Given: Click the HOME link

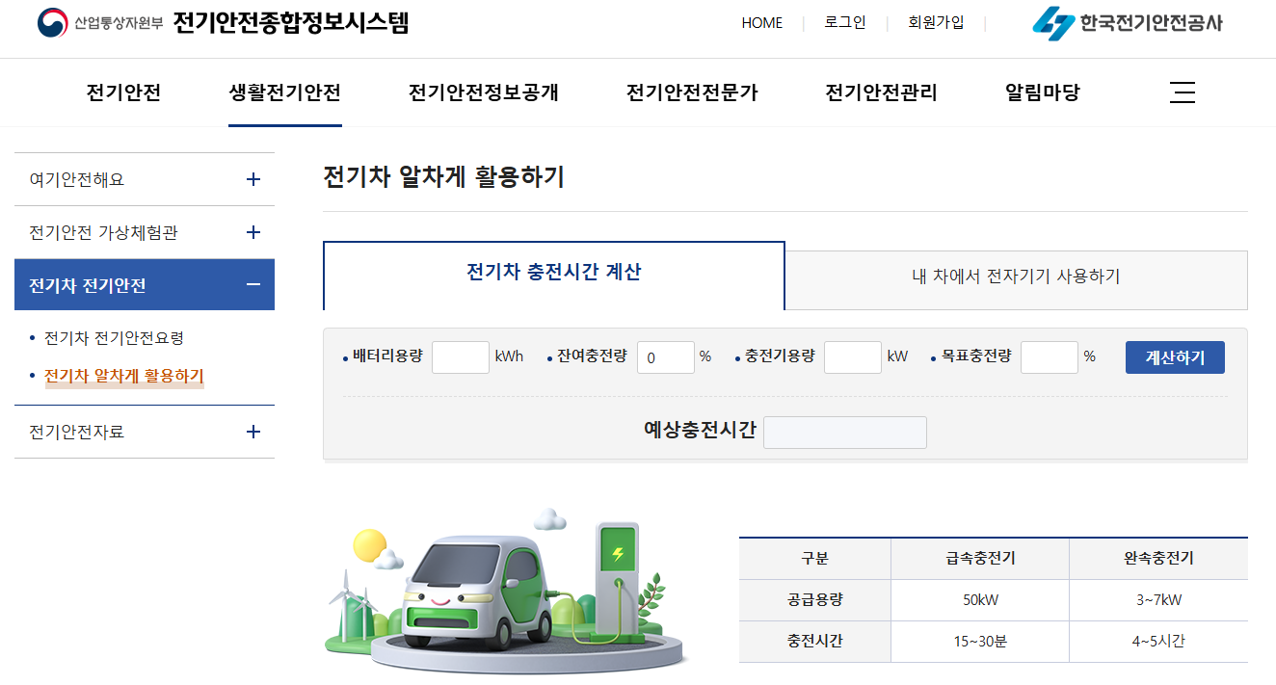Looking at the screenshot, I should (762, 23).
